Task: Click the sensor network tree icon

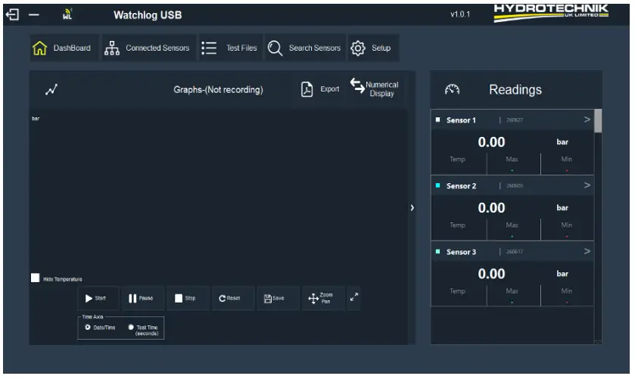Action: click(x=112, y=48)
